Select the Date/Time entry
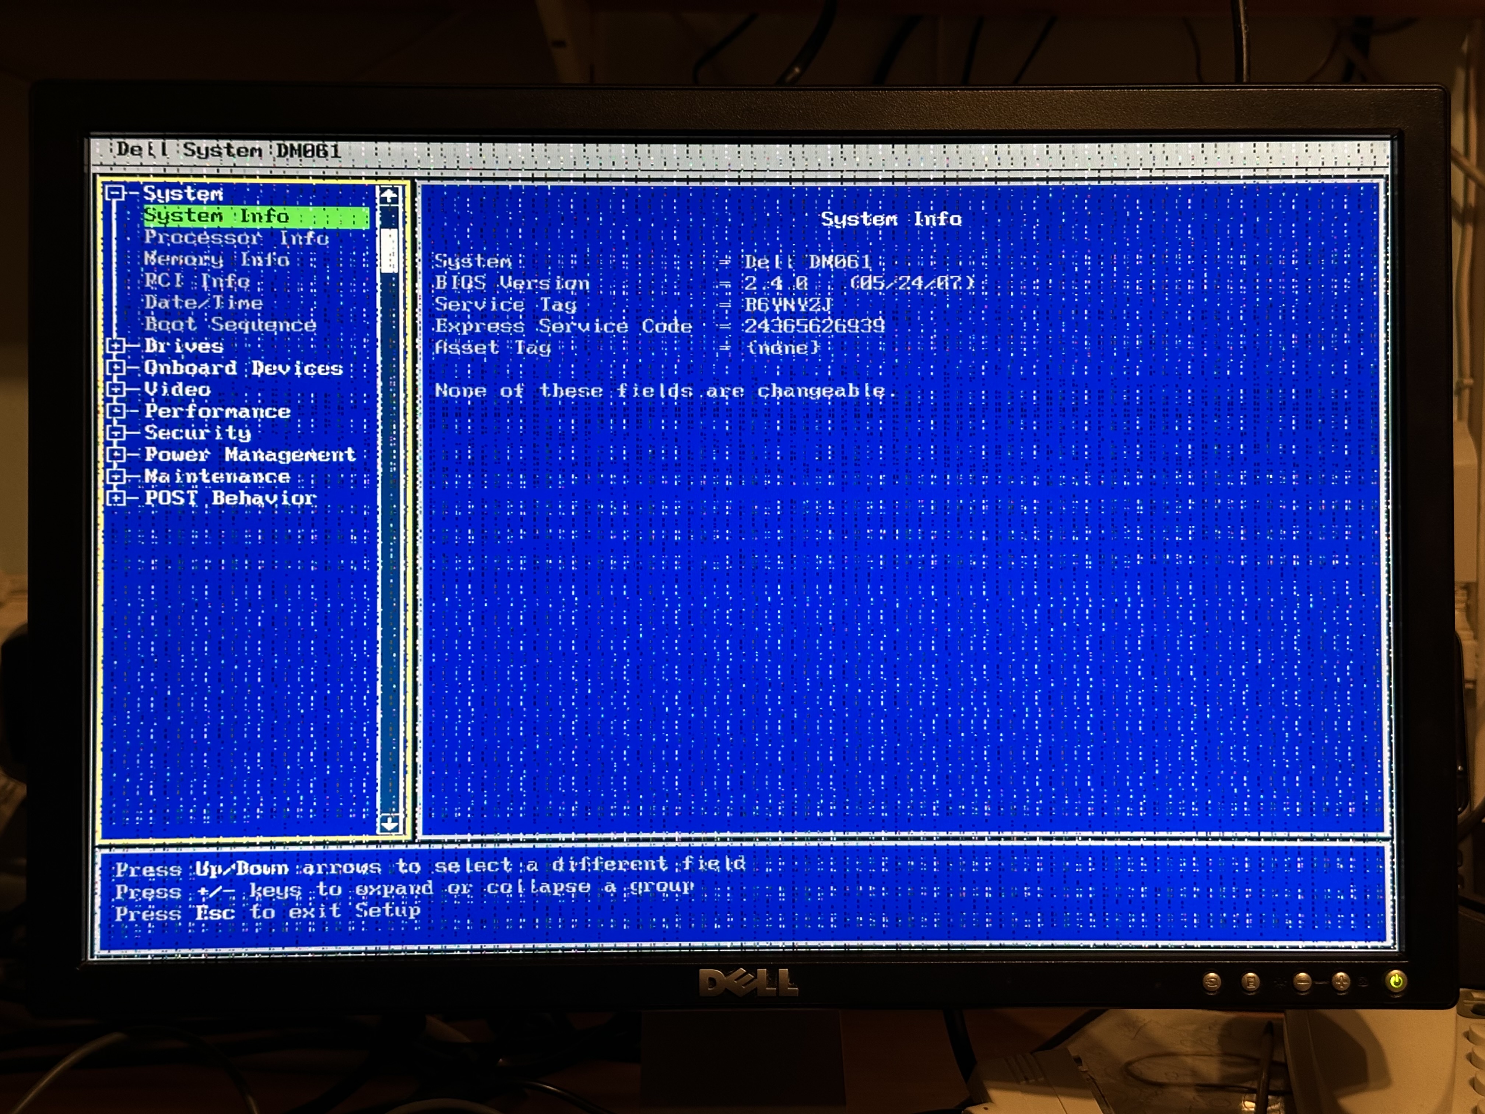1485x1114 pixels. [203, 303]
